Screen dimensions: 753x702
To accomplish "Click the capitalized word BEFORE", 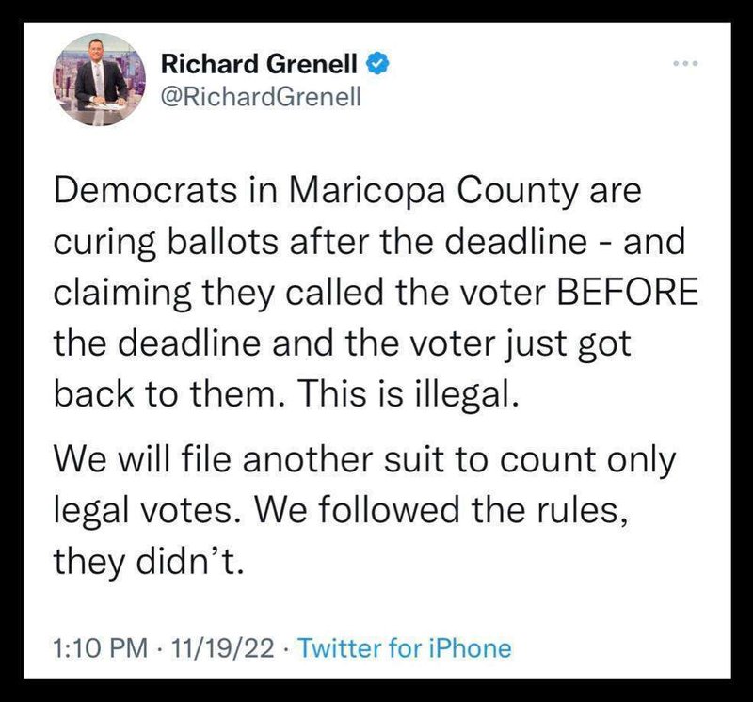I will (x=627, y=292).
